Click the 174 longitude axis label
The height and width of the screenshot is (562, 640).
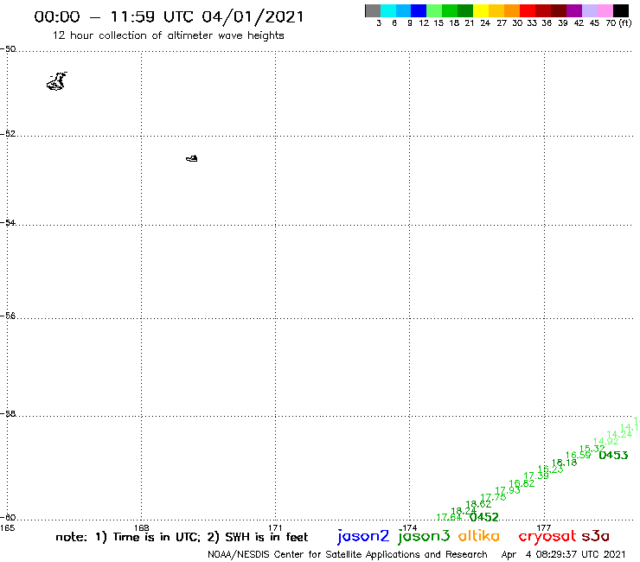[409, 527]
